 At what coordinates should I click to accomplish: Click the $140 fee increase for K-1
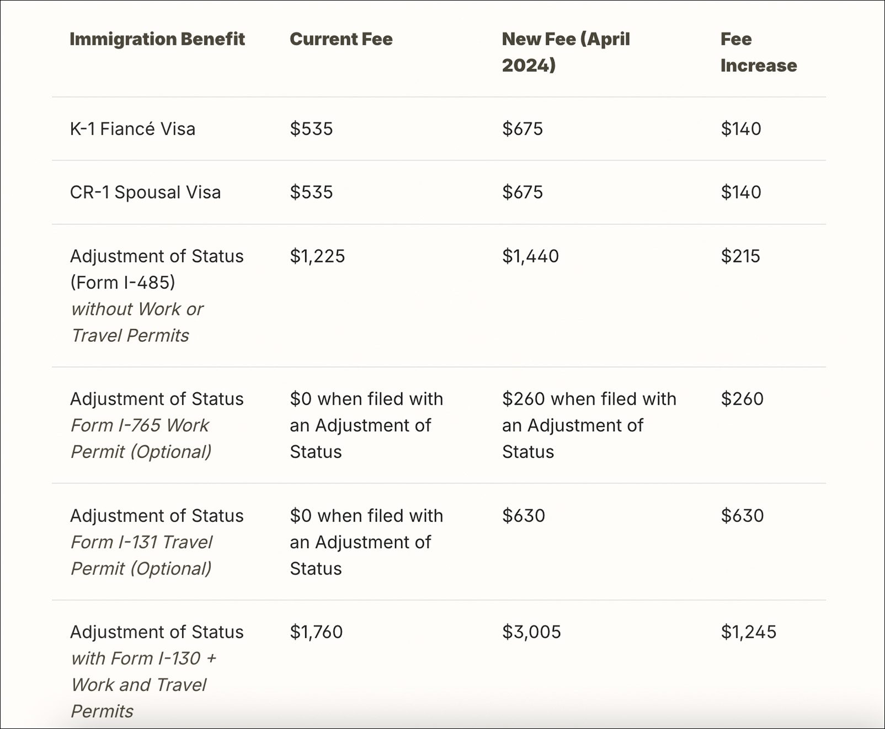pos(740,129)
